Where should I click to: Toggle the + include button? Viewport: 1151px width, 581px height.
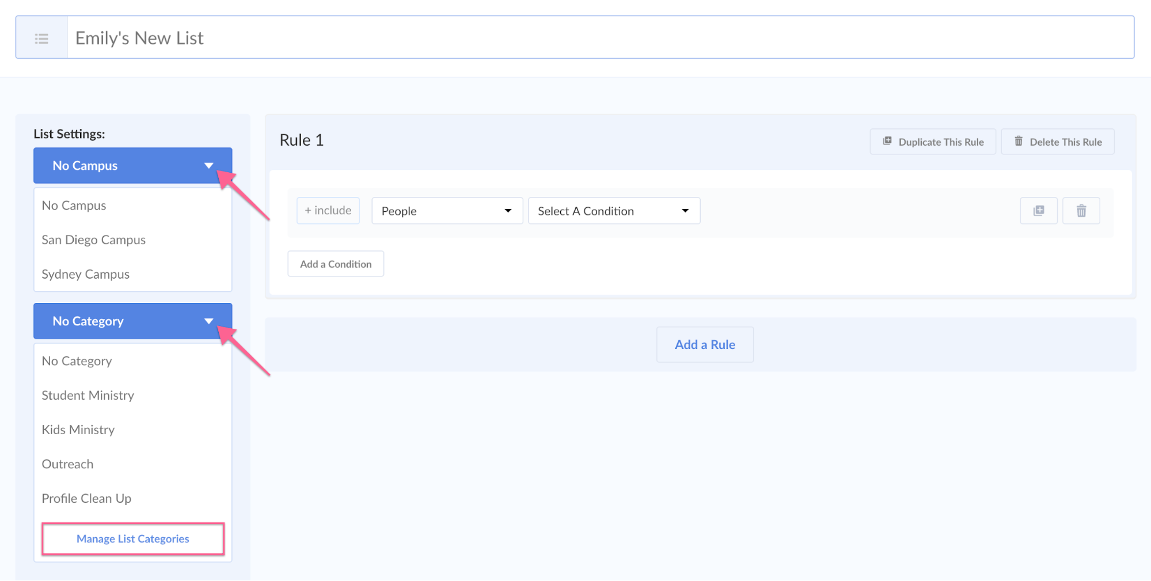point(328,211)
